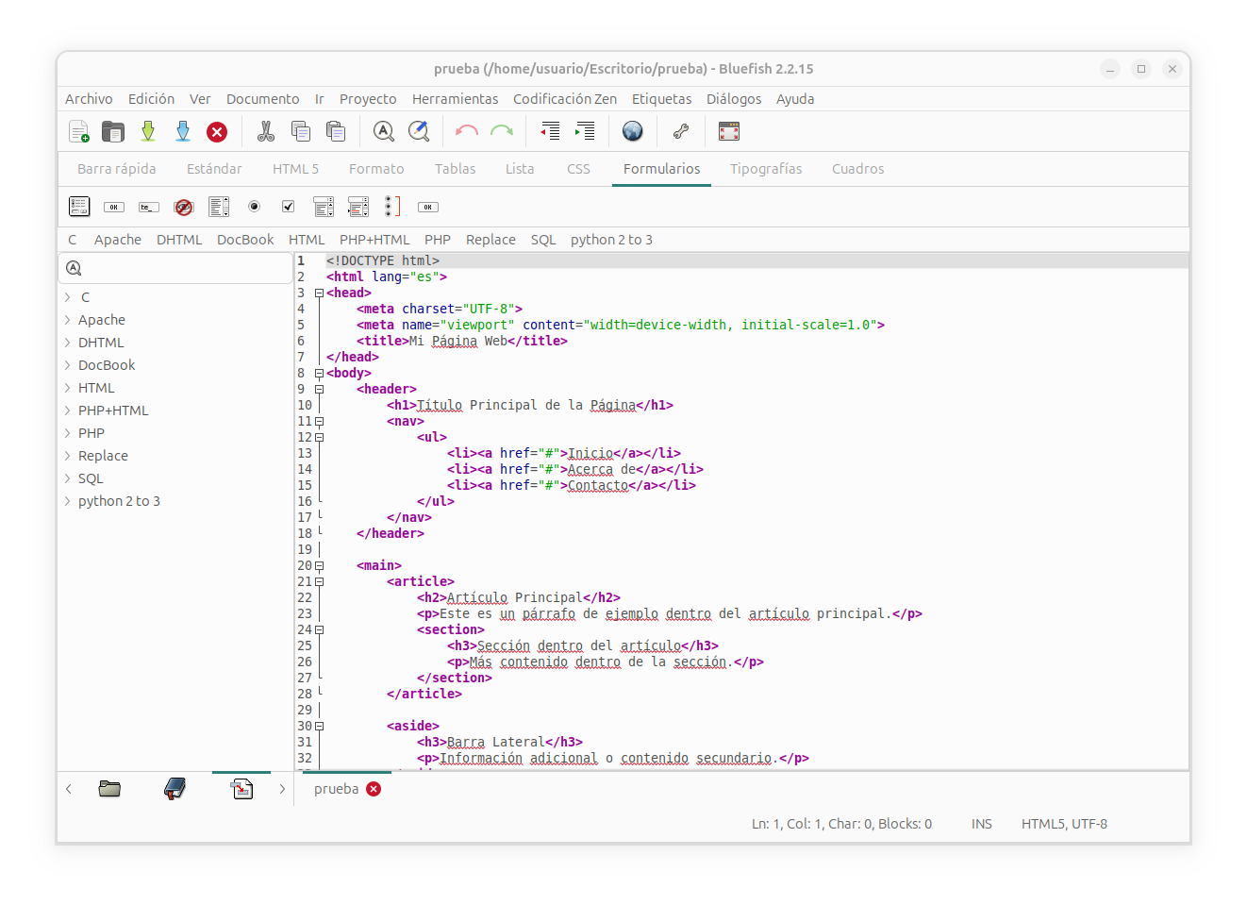Open the file browser sidebar panel
1247x905 pixels.
click(109, 789)
